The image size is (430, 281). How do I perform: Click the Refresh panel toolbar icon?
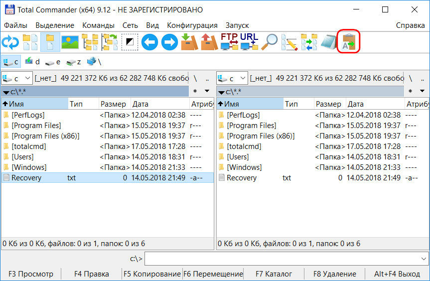[x=10, y=42]
